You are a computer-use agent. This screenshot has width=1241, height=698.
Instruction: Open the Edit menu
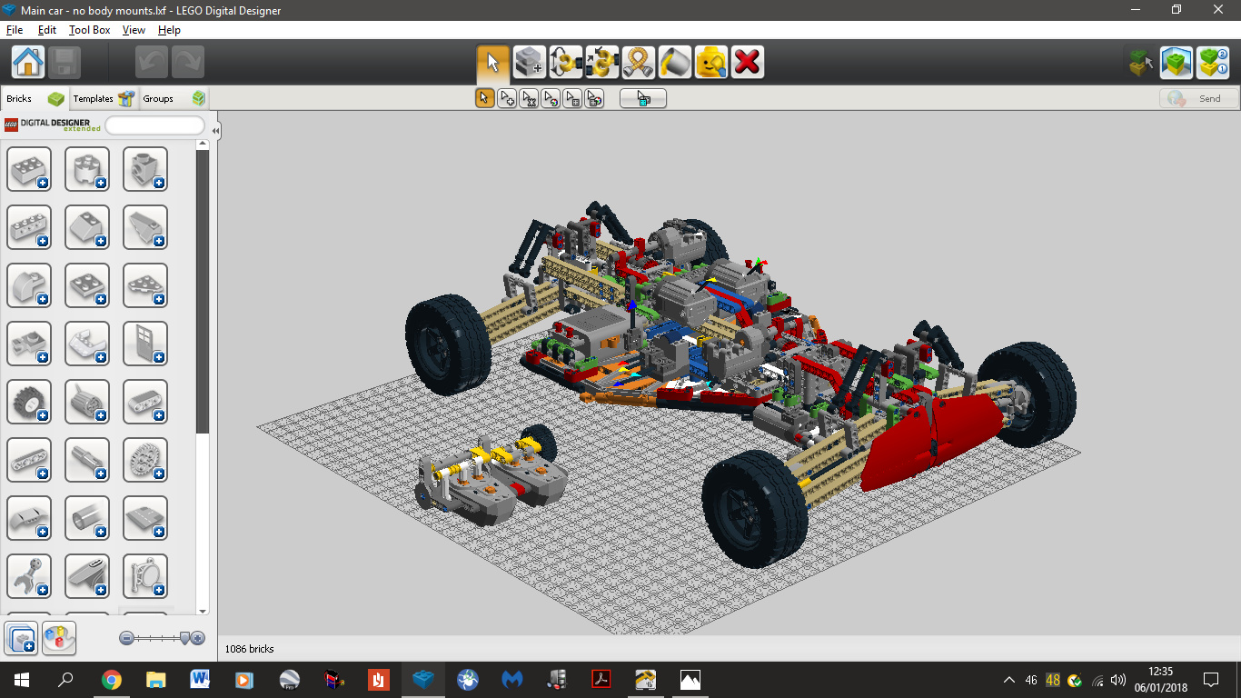tap(46, 30)
